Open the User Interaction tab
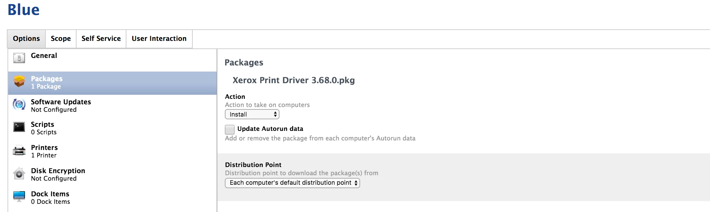The image size is (710, 212). click(159, 39)
